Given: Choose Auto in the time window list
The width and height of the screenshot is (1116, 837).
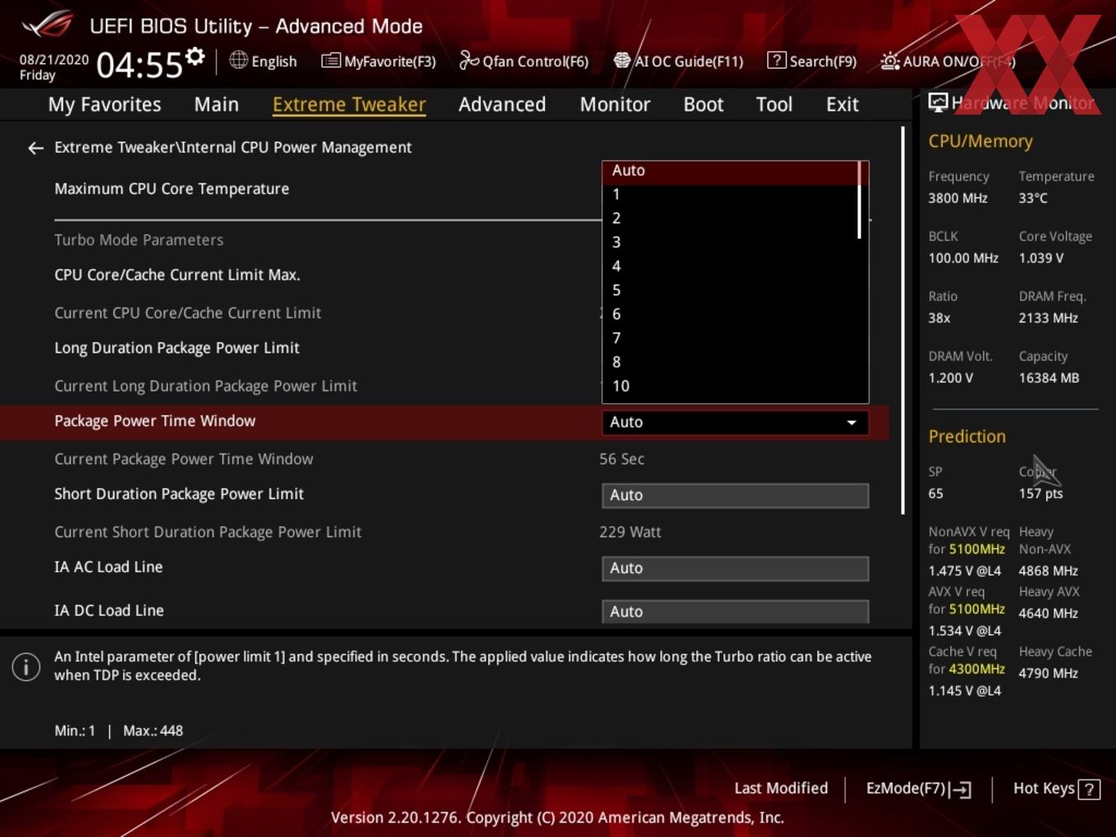Looking at the screenshot, I should (730, 171).
